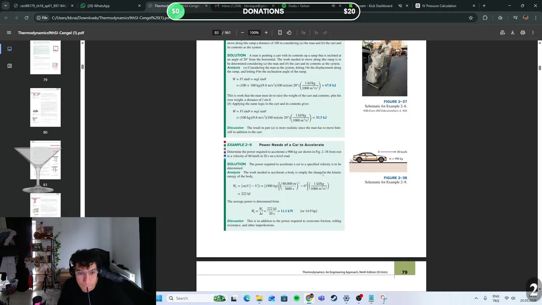The height and width of the screenshot is (305, 542).
Task: Click the FIGURE 2–38 label
Action: [395, 178]
